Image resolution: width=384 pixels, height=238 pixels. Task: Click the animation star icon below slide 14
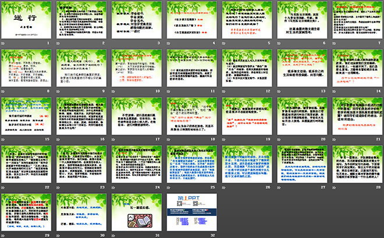[x=335, y=91]
